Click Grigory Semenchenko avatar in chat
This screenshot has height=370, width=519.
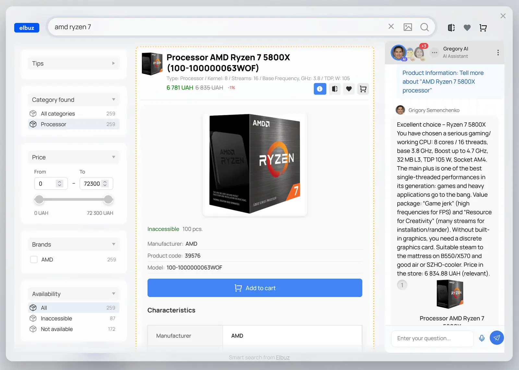point(400,110)
